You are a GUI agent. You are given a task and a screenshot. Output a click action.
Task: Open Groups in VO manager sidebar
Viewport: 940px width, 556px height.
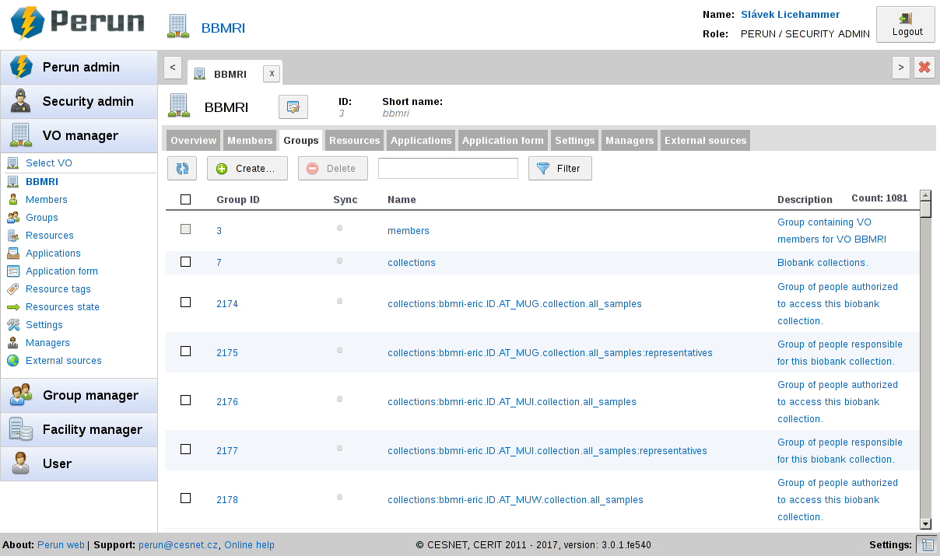[42, 218]
